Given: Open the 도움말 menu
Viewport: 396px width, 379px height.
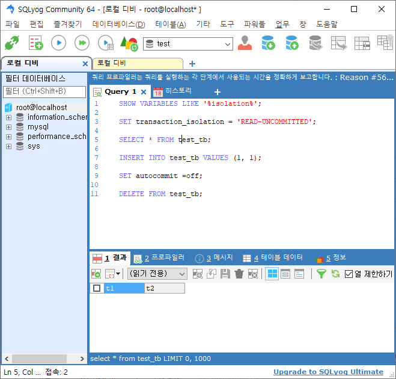Looking at the screenshot, I should point(327,24).
